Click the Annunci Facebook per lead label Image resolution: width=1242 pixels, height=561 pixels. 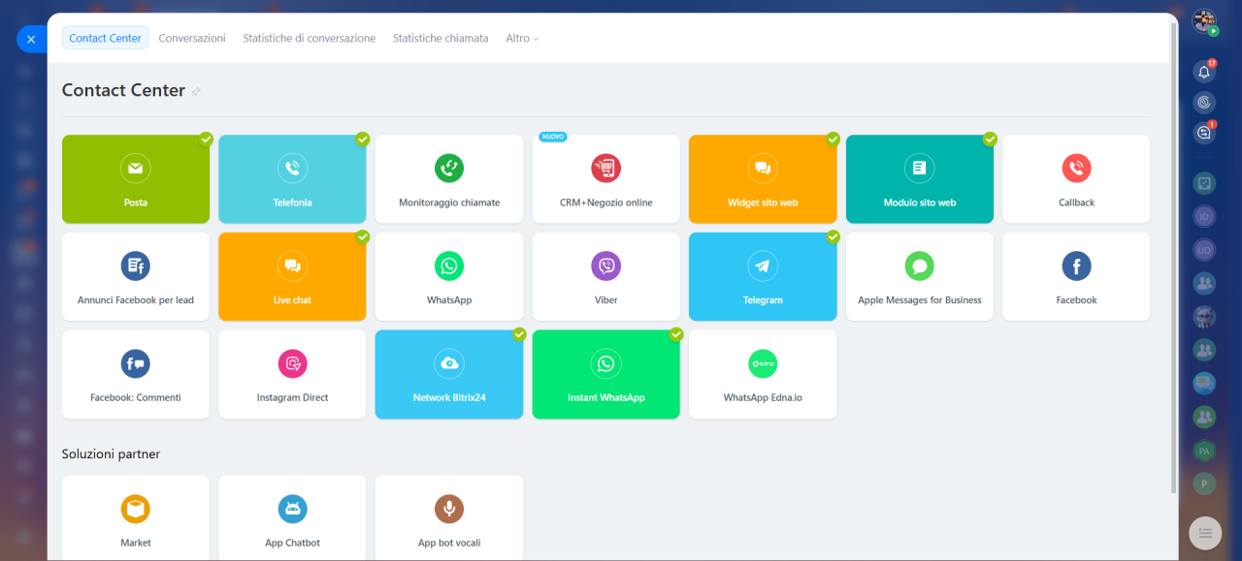(136, 300)
